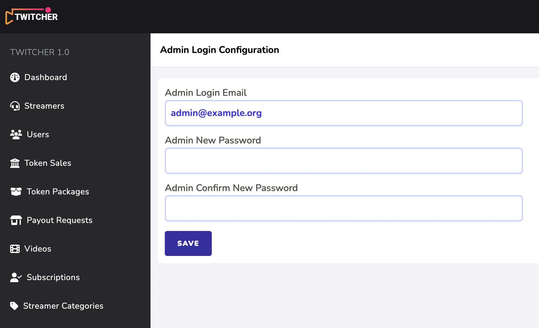Click the Token Sales bank icon
Screen dimensions: 539x328
(x=15, y=163)
